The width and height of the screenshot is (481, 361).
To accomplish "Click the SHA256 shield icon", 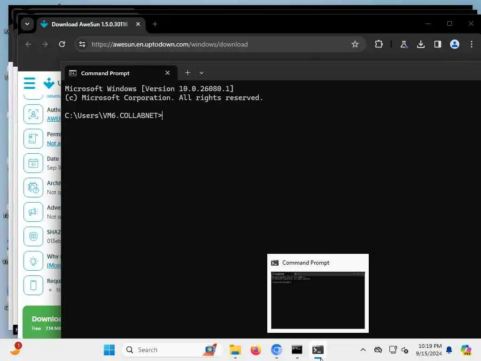I will tap(33, 236).
